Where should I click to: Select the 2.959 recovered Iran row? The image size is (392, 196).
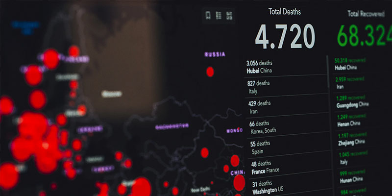coord(363,83)
